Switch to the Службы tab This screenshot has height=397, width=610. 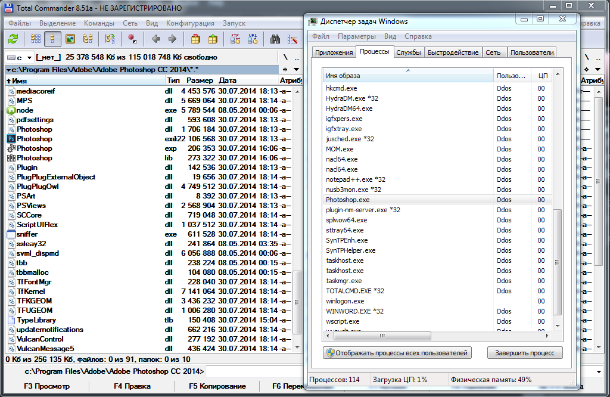(x=409, y=52)
